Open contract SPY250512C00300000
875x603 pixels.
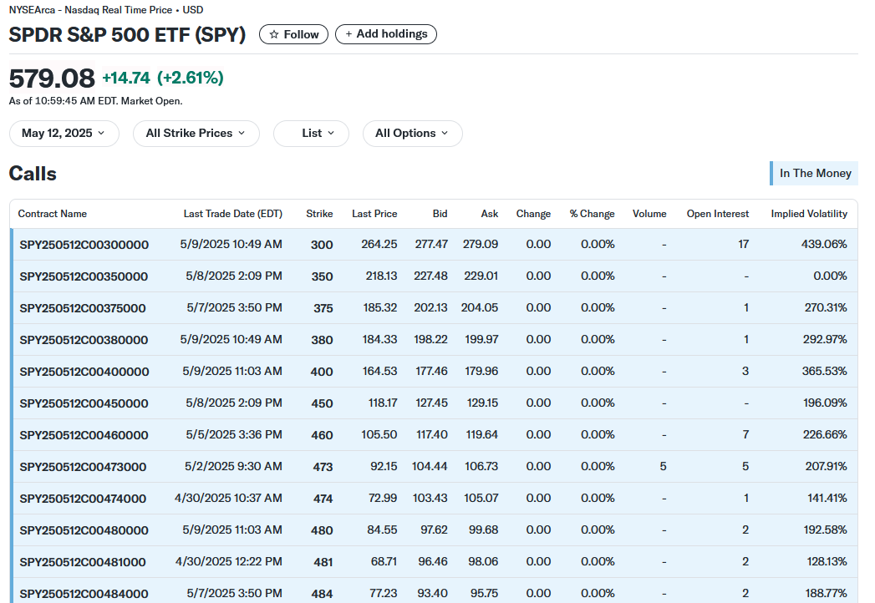(84, 245)
